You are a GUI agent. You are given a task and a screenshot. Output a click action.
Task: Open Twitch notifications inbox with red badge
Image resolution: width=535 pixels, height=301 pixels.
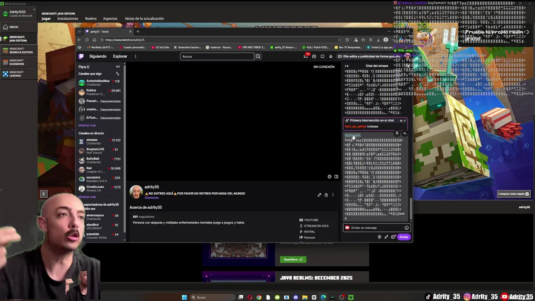(x=306, y=56)
